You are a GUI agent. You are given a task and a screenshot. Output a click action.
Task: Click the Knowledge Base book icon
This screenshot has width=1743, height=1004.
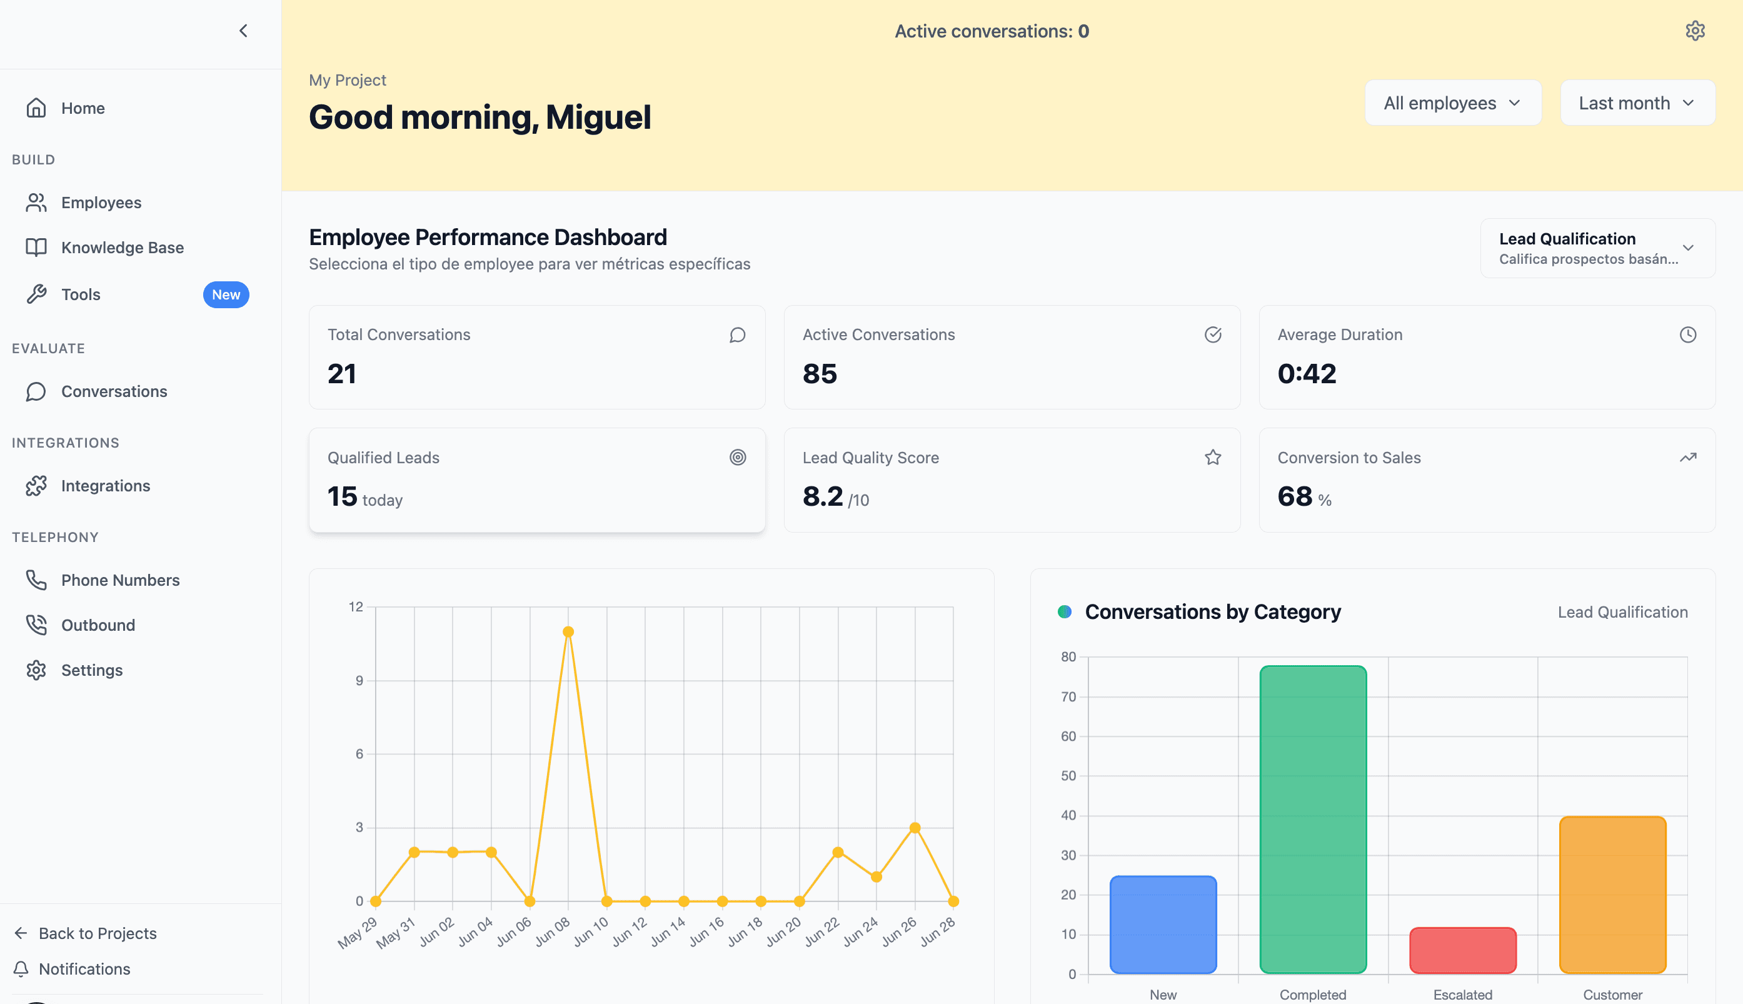tap(36, 248)
